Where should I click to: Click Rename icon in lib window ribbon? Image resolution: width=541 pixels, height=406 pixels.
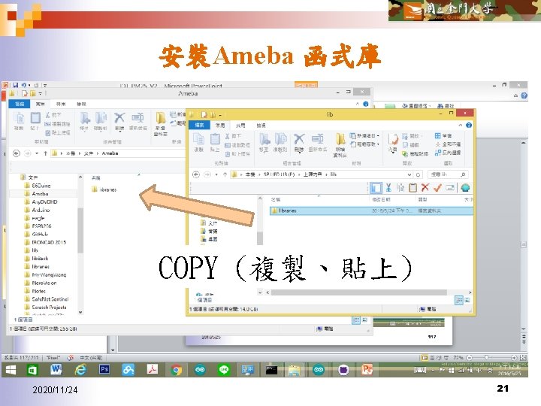pos(317,140)
